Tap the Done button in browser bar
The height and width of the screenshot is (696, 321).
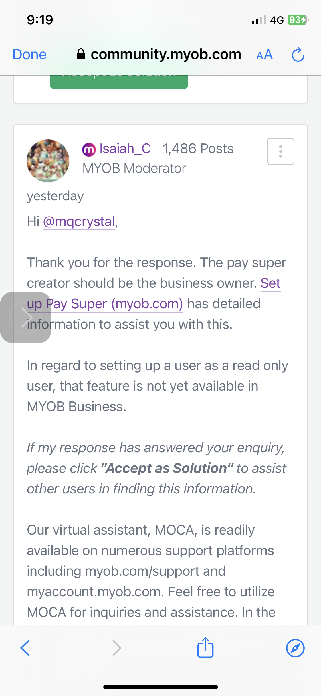29,55
